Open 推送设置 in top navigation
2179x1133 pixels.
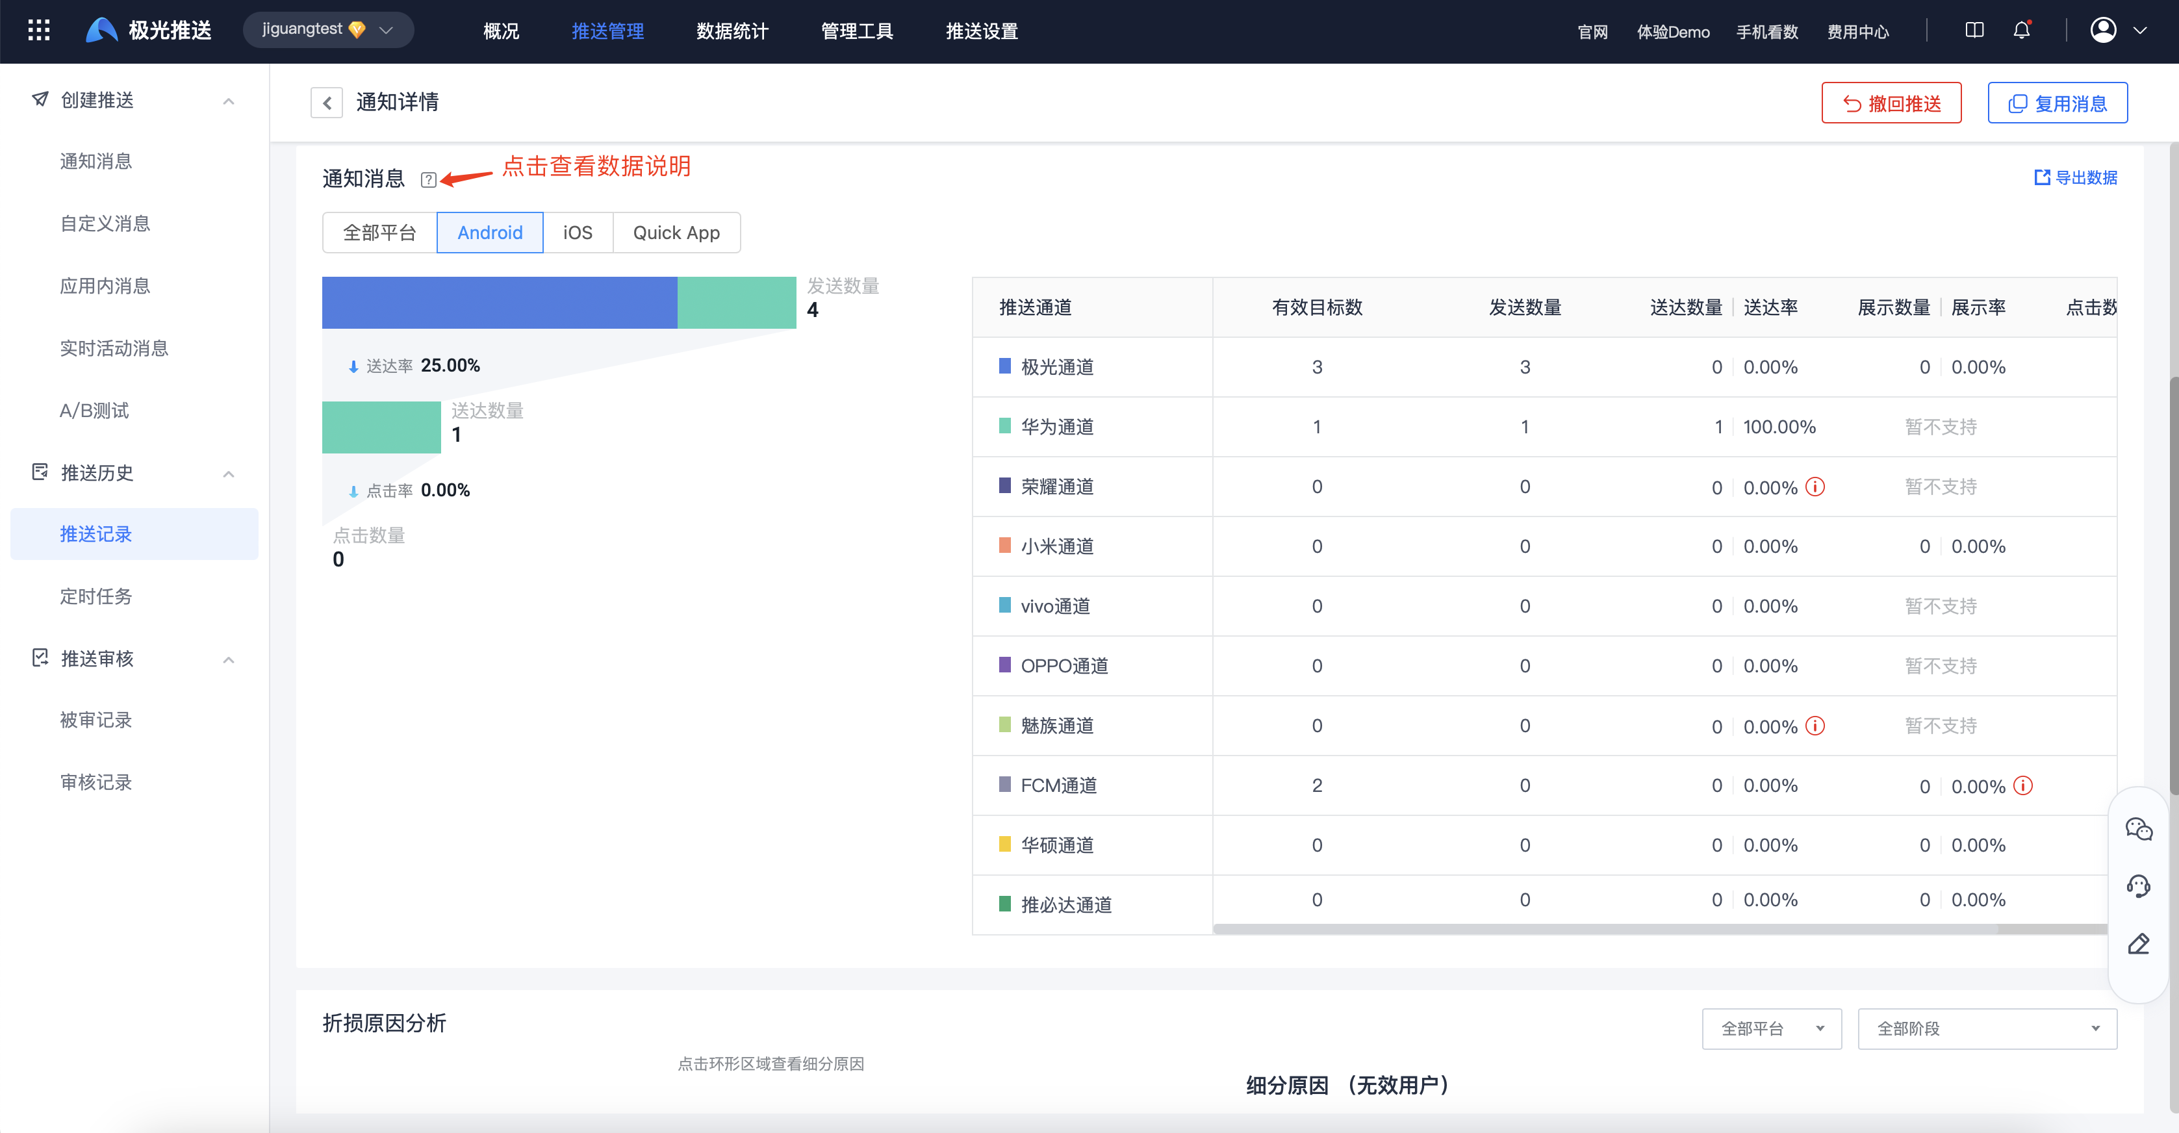tap(981, 31)
